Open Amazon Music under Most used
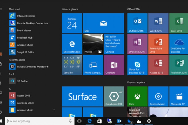Image resolution: width=188 pixels, height=125 pixels. click(x=32, y=45)
